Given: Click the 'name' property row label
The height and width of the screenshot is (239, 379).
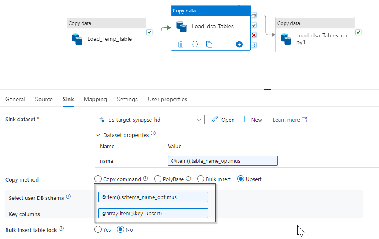Looking at the screenshot, I should (x=107, y=161).
